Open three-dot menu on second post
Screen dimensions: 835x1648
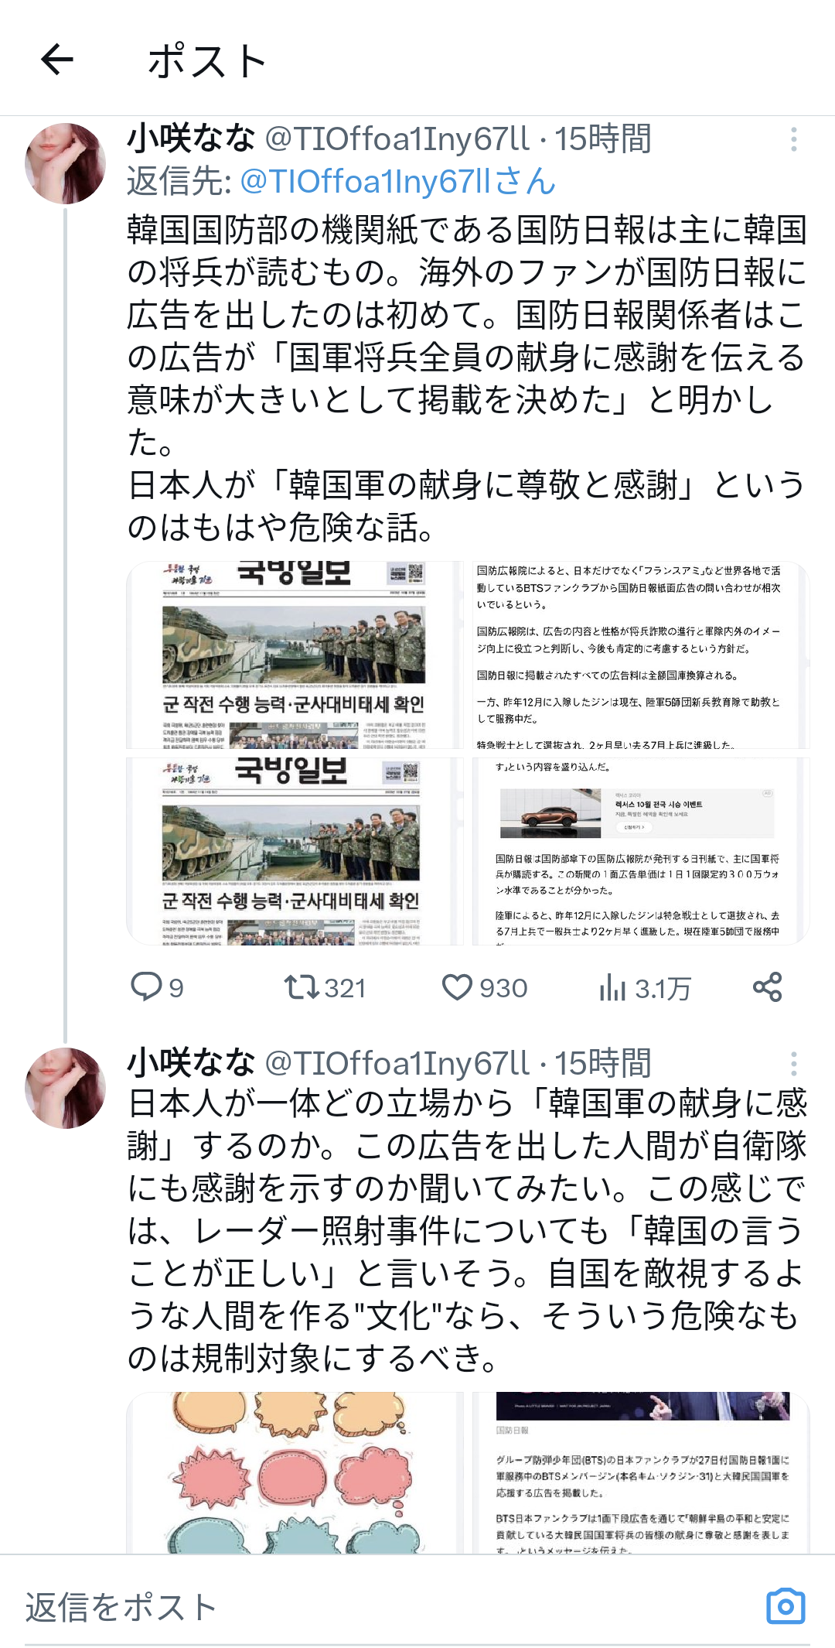click(793, 1063)
